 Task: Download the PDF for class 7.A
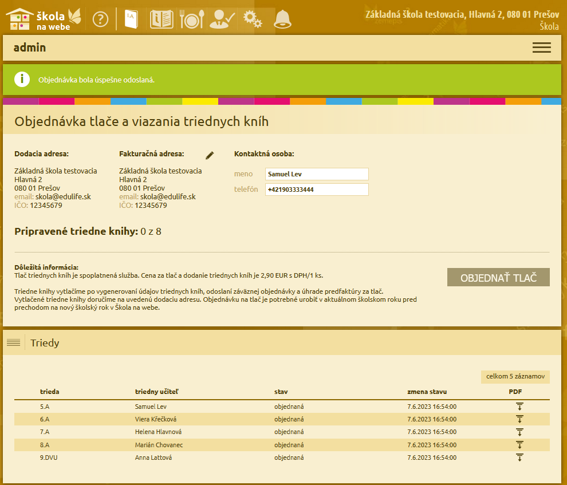[519, 432]
